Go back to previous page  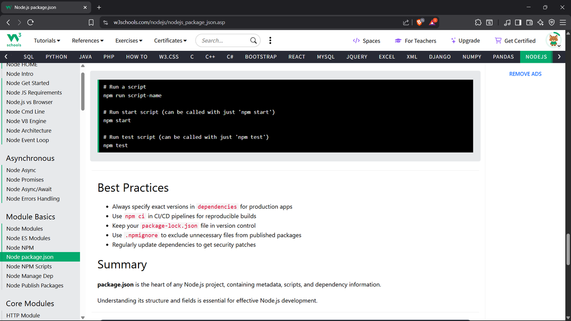tap(9, 22)
